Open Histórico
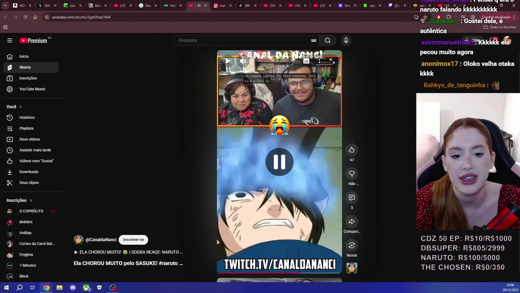Image resolution: width=520 pixels, height=293 pixels. (x=31, y=118)
